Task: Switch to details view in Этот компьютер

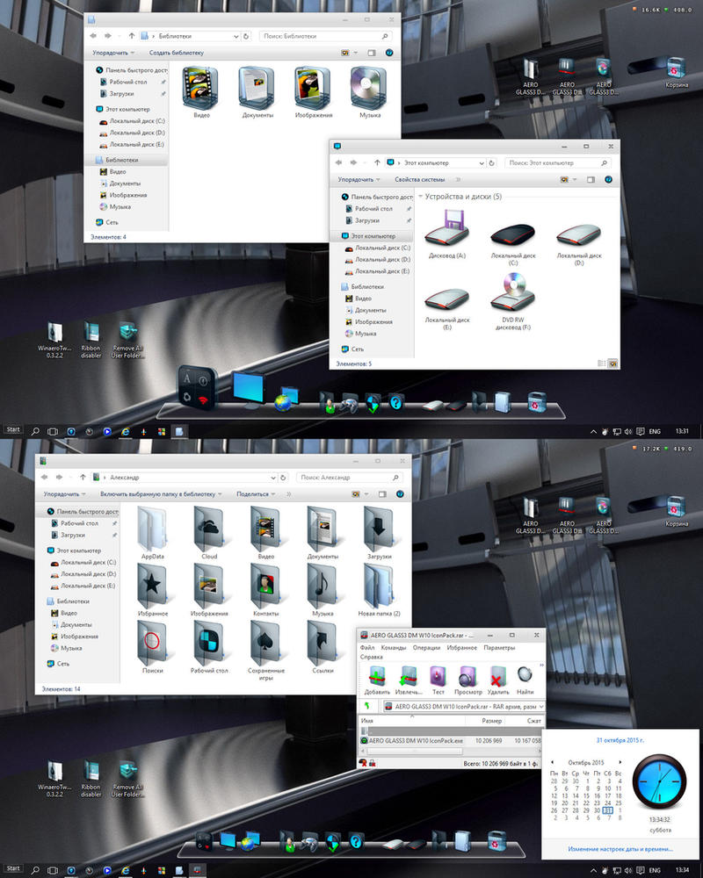Action: tap(601, 363)
